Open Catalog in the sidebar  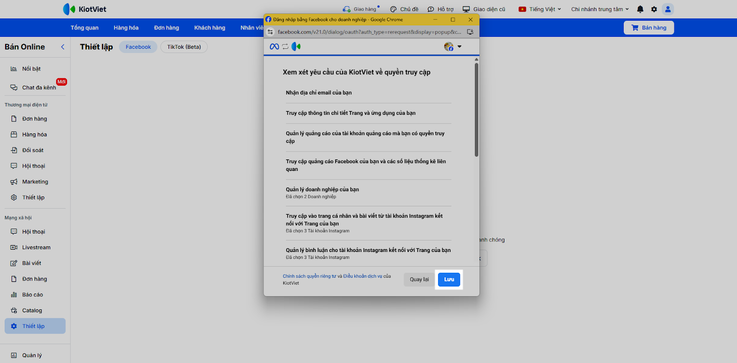coord(35,310)
